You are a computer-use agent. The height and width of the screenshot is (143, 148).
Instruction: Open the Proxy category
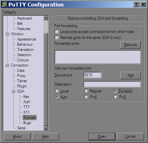21,76
